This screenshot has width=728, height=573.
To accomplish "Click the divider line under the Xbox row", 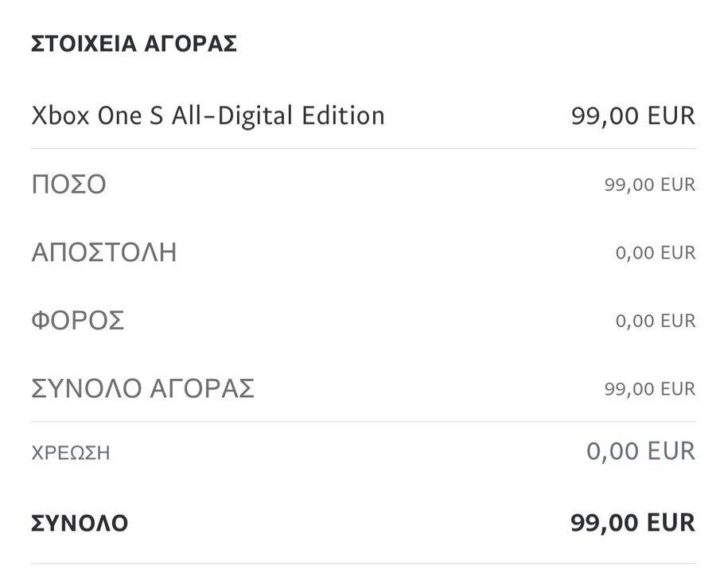I will coord(364,149).
